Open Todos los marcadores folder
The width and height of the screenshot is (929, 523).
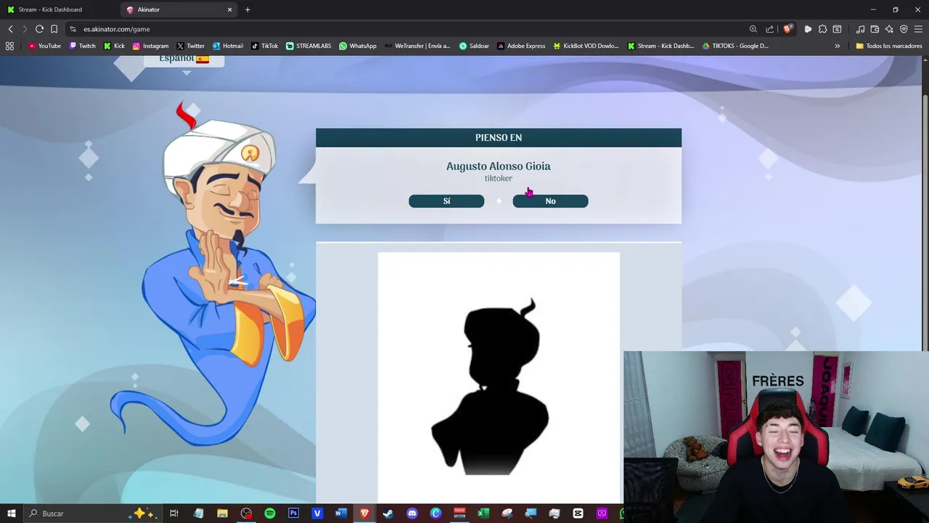click(x=888, y=46)
